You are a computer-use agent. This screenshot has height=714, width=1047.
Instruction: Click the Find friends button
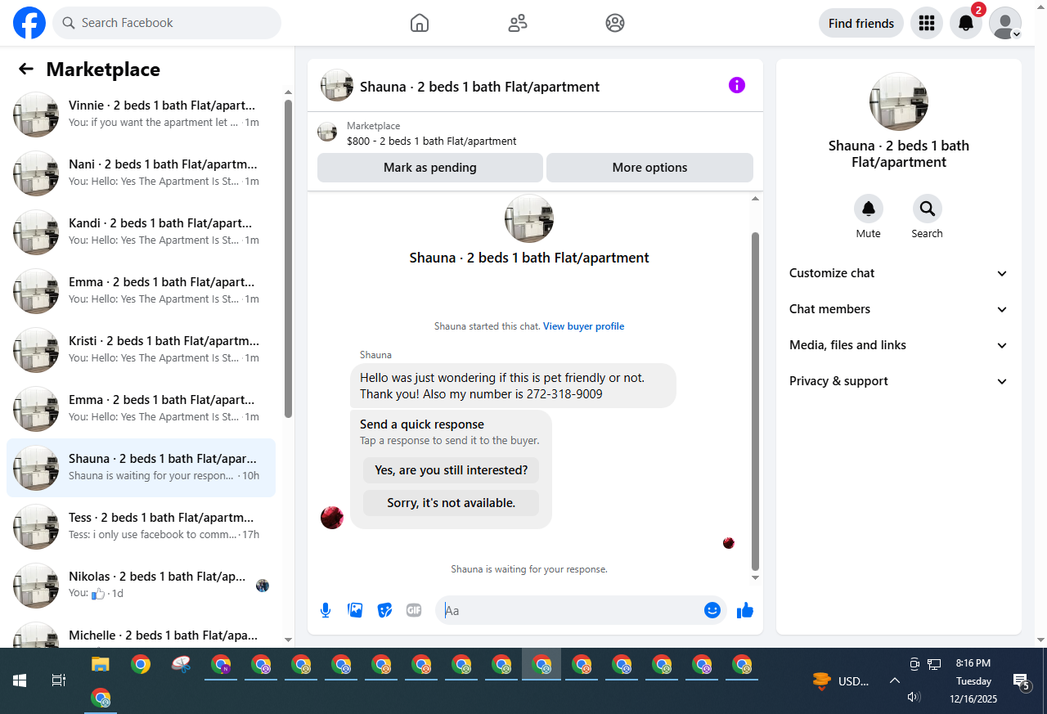861,23
